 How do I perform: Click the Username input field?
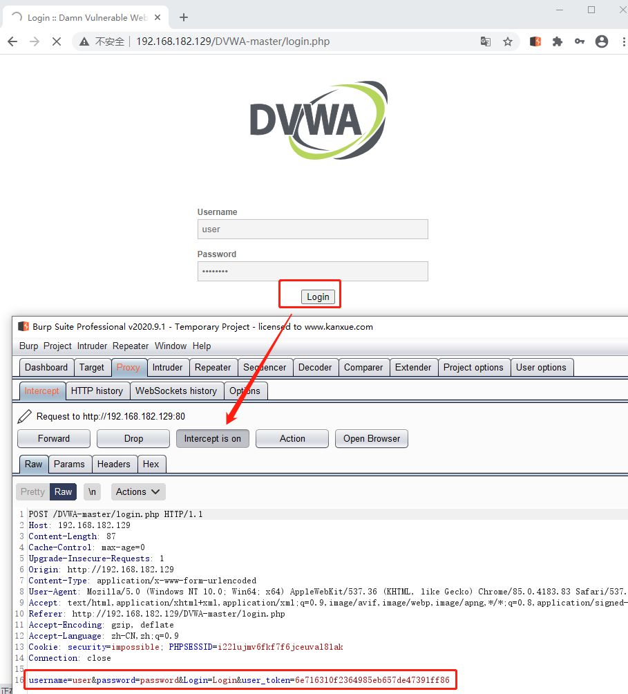pyautogui.click(x=313, y=229)
